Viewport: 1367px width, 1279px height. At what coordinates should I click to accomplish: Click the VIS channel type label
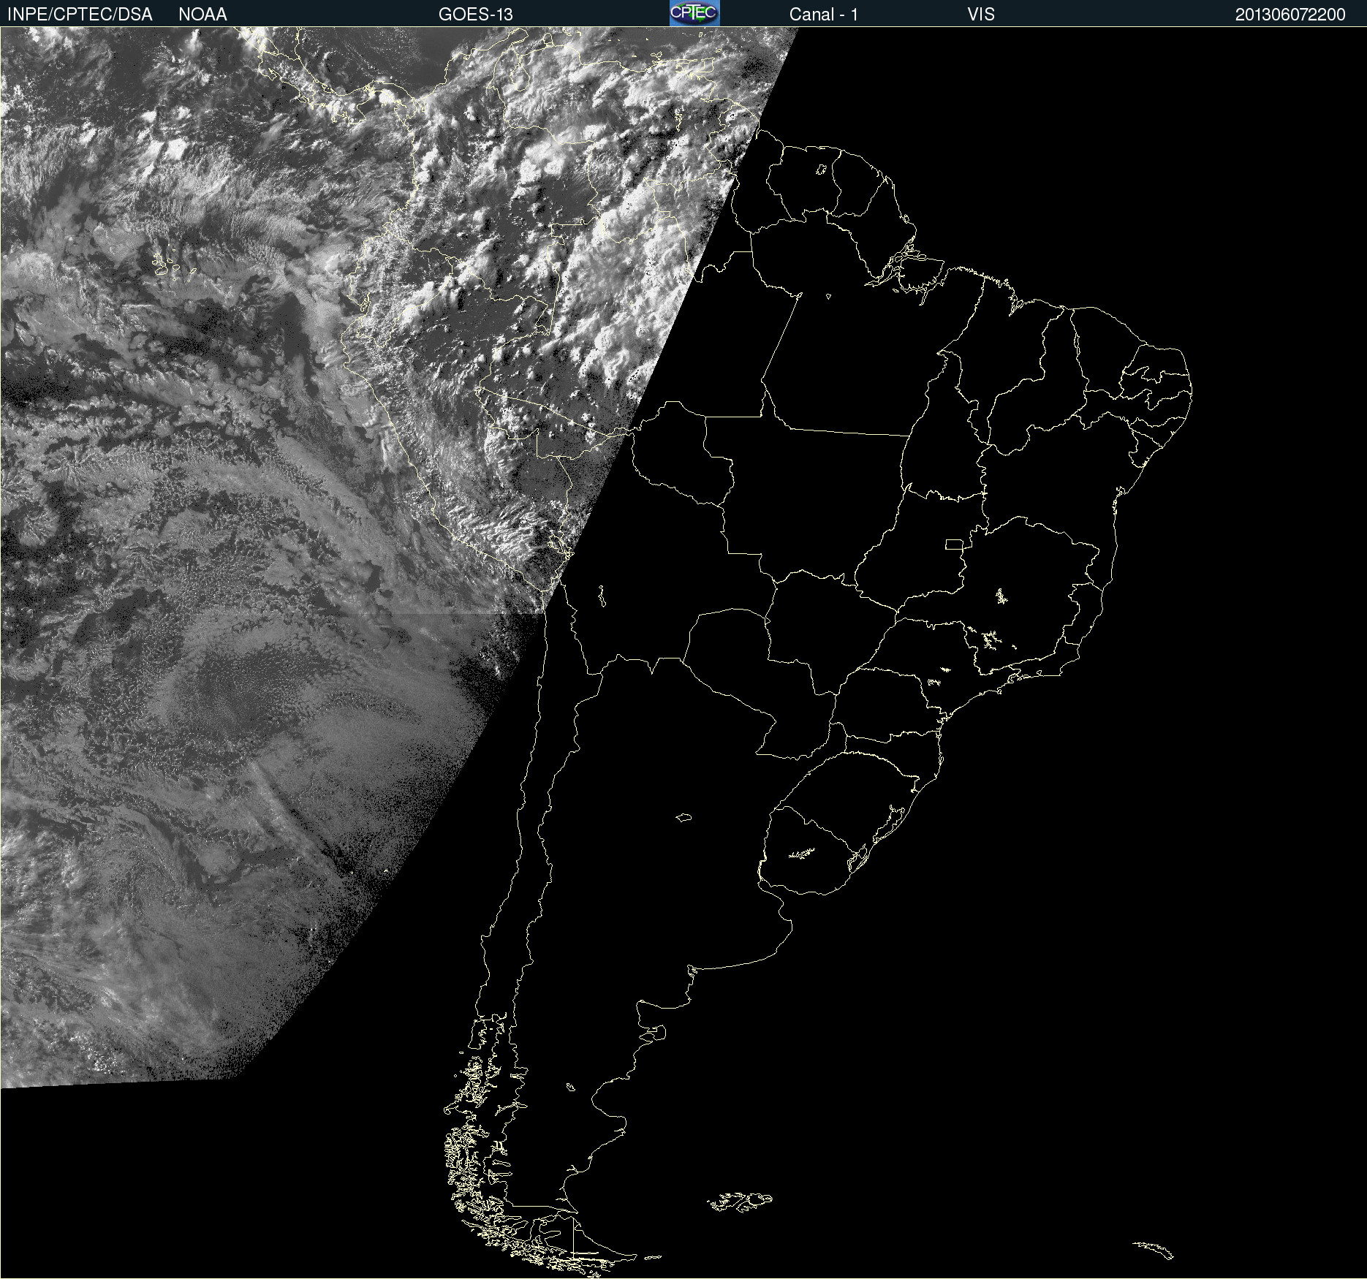pyautogui.click(x=980, y=14)
